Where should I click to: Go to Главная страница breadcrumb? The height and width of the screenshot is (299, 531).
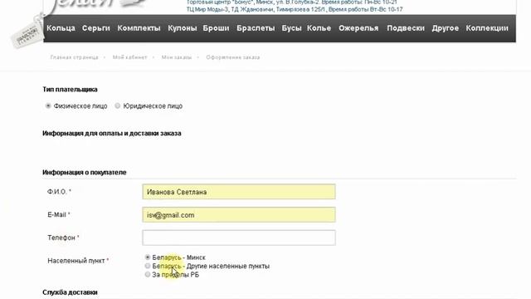click(74, 57)
